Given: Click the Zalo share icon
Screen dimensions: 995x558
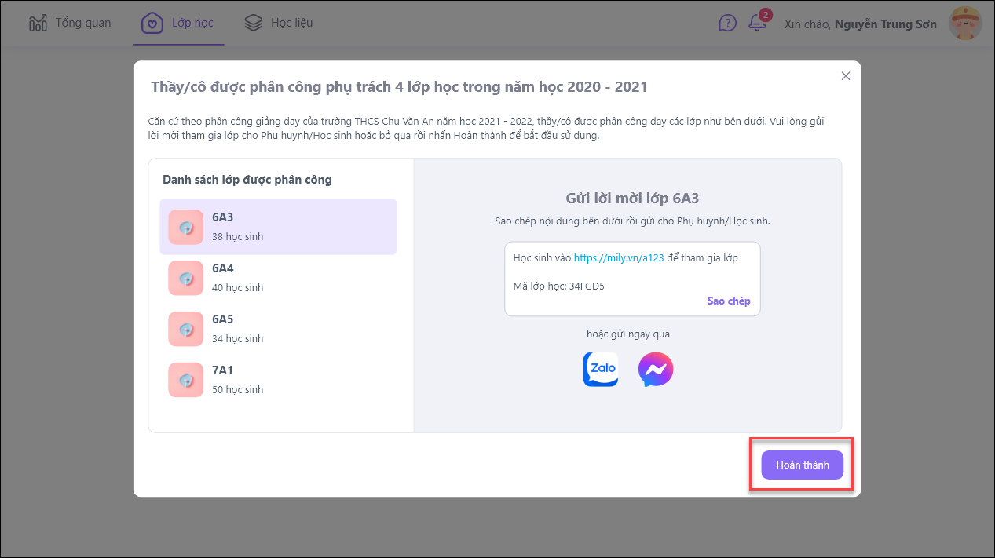Looking at the screenshot, I should click(601, 369).
